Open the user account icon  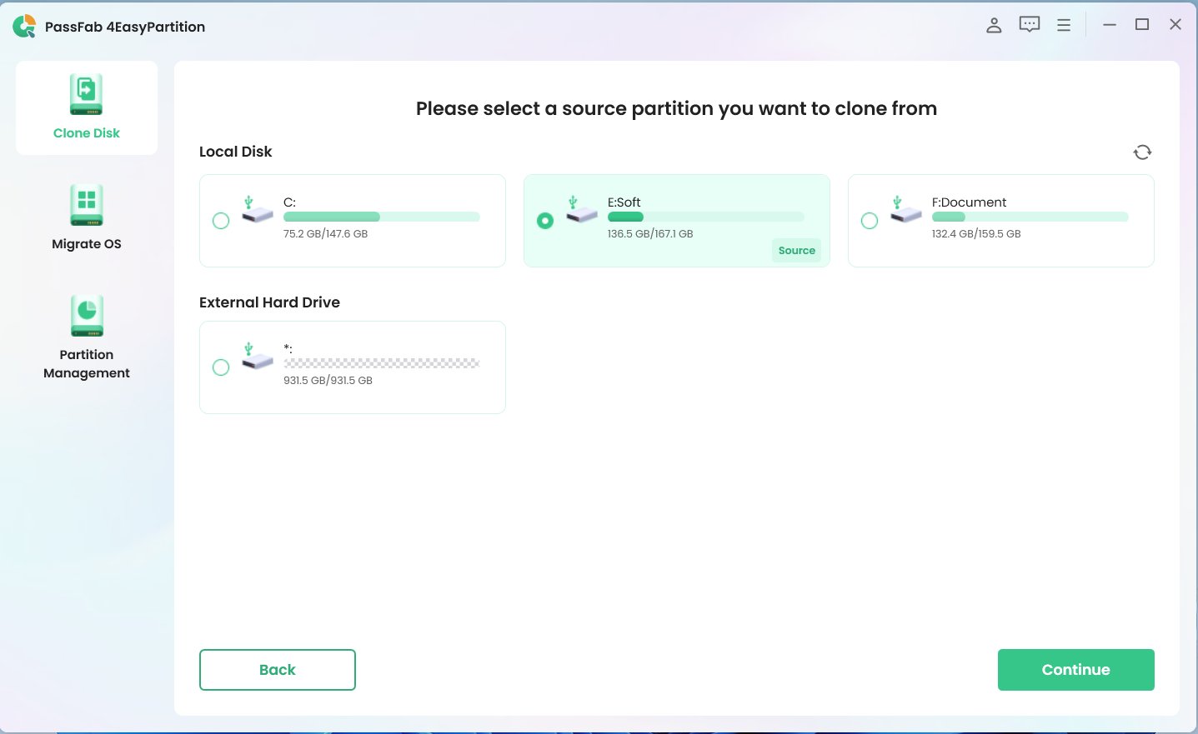click(x=994, y=25)
